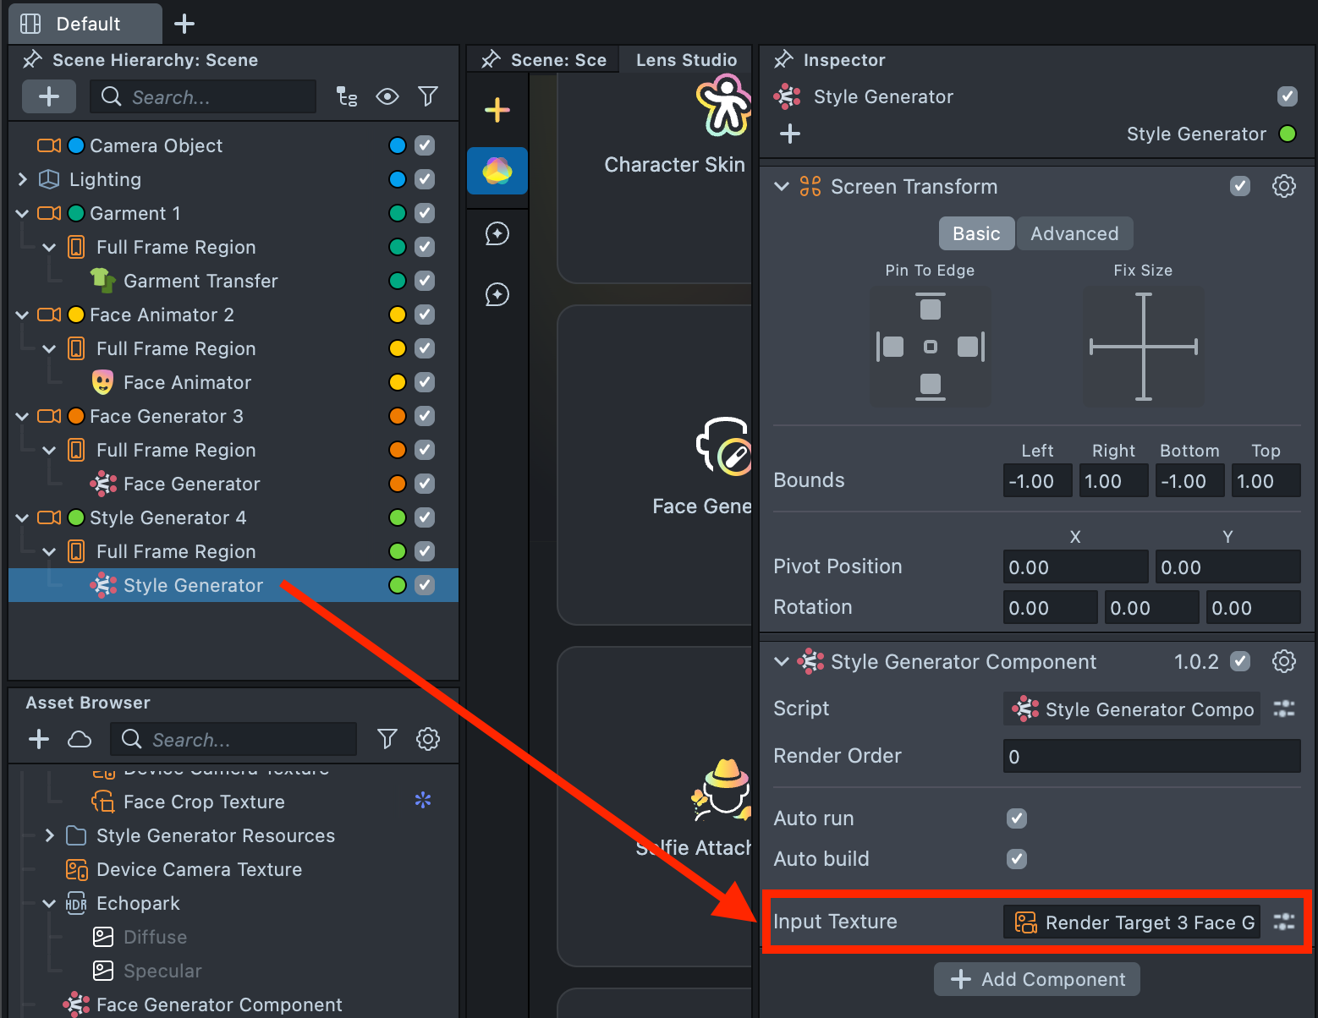
Task: Click the yellow plus icon in Scene panel
Action: [497, 110]
